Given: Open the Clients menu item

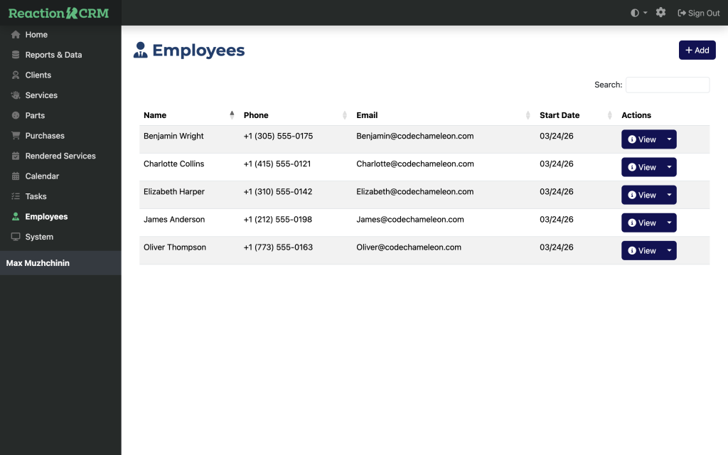Looking at the screenshot, I should 38,75.
